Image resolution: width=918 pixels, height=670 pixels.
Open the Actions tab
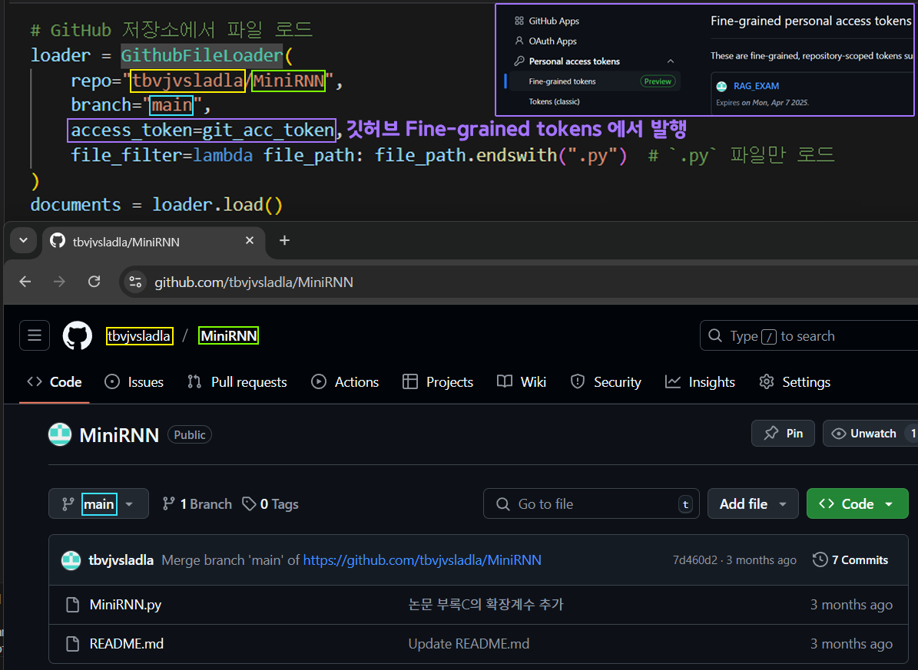click(345, 382)
